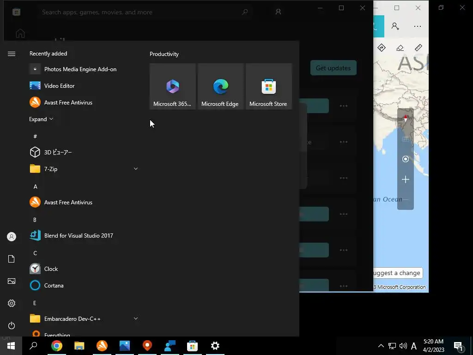This screenshot has height=355, width=473.
Task: Select the Recently added header
Action: click(x=48, y=54)
